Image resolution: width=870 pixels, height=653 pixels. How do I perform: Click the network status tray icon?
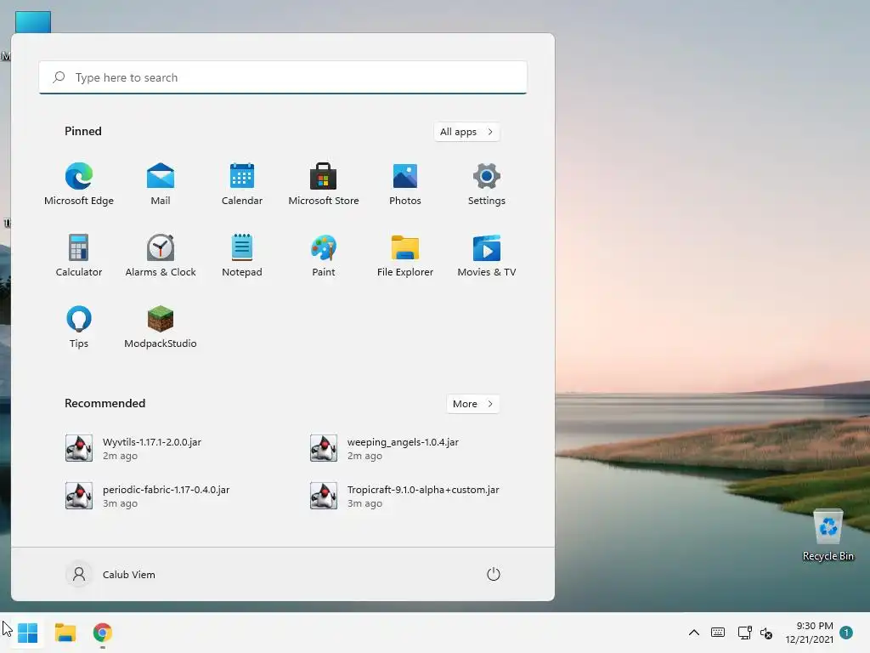744,633
